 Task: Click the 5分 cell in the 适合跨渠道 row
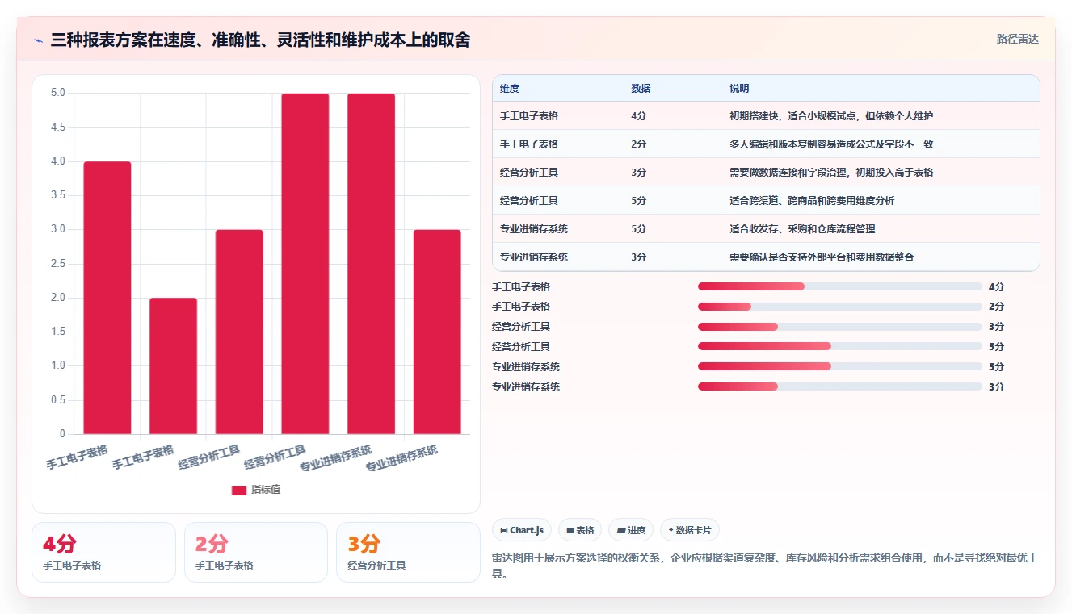(638, 200)
